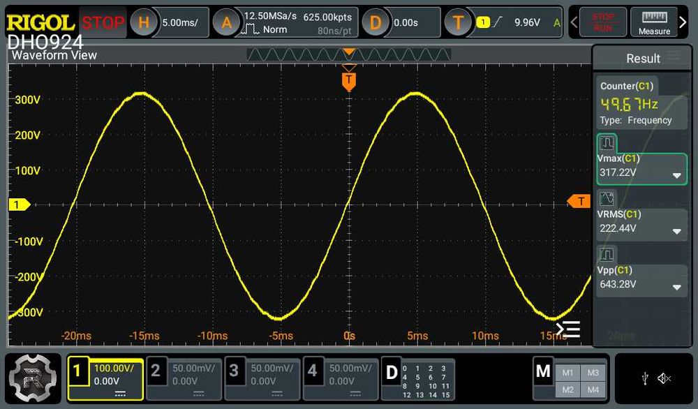Tap the STOP run status indicator
The width and height of the screenshot is (698, 409).
(103, 22)
